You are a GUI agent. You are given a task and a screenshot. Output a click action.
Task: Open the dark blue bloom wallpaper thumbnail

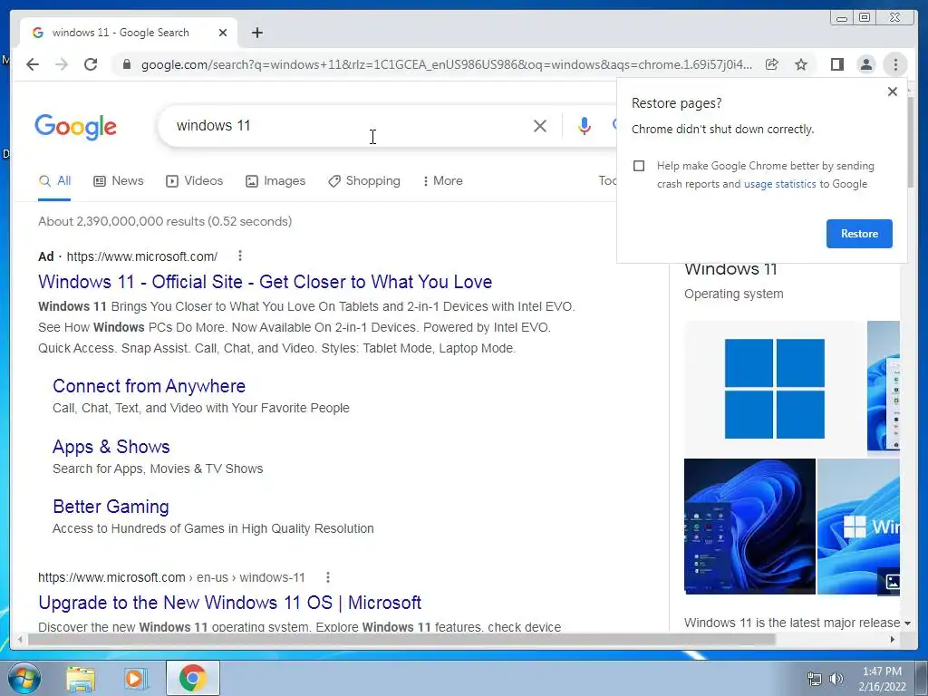pos(749,527)
